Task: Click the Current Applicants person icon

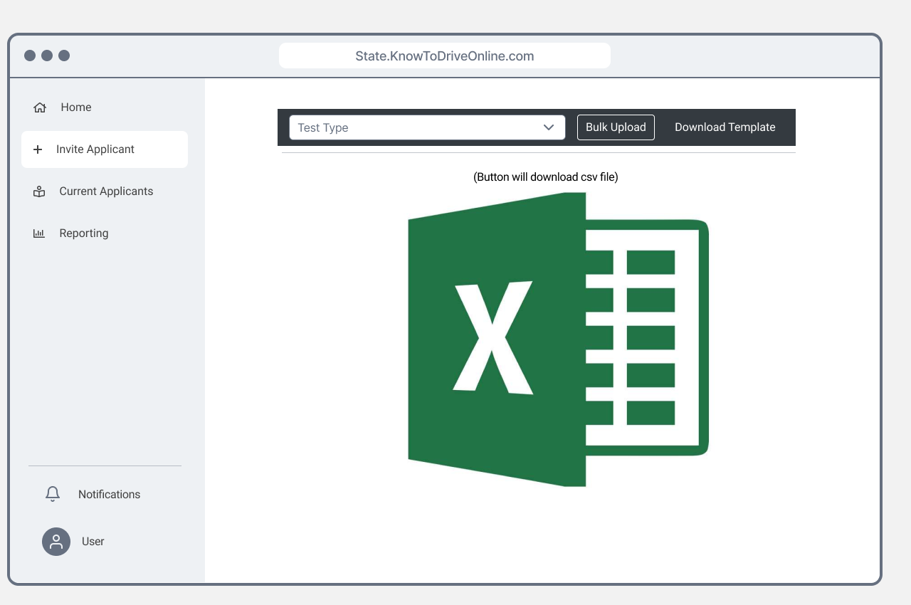Action: [x=39, y=191]
